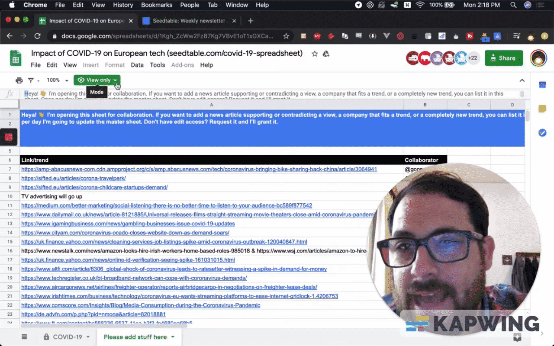Open the Tasks side panel icon
This screenshot has width=554, height=346.
click(x=542, y=133)
